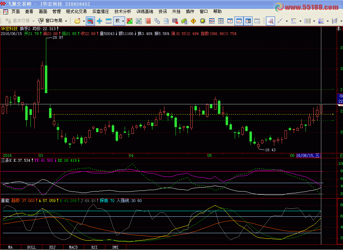Image resolution: width=343 pixels, height=250 pixels.
Task: Click the dotted rising chart window icon
Action: click(x=230, y=21)
